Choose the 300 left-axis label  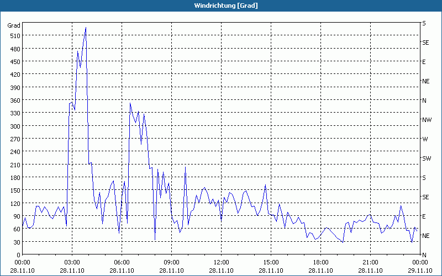(15, 126)
